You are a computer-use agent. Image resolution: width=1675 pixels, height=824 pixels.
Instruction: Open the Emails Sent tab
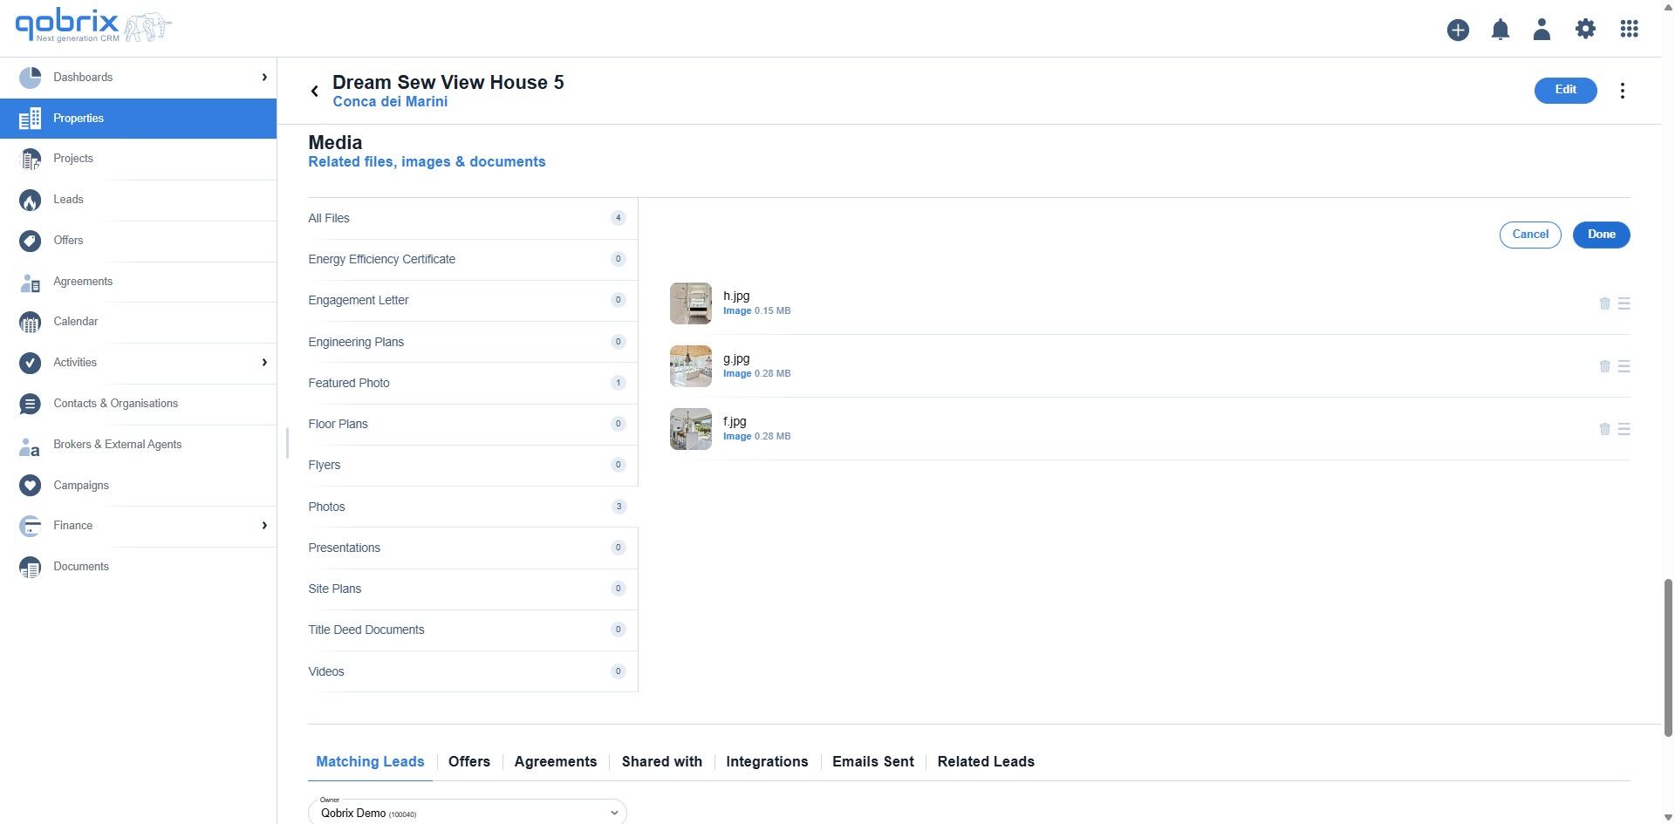[872, 761]
